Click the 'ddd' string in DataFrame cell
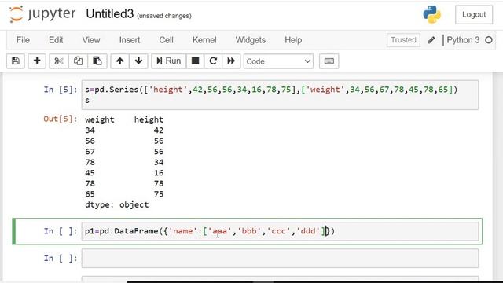 (308, 231)
